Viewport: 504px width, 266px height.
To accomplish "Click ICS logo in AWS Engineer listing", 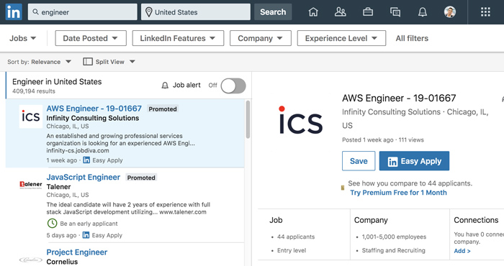I will (31, 116).
